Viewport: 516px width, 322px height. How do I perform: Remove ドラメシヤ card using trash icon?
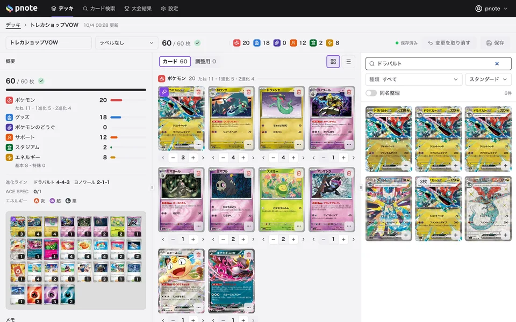click(x=298, y=92)
